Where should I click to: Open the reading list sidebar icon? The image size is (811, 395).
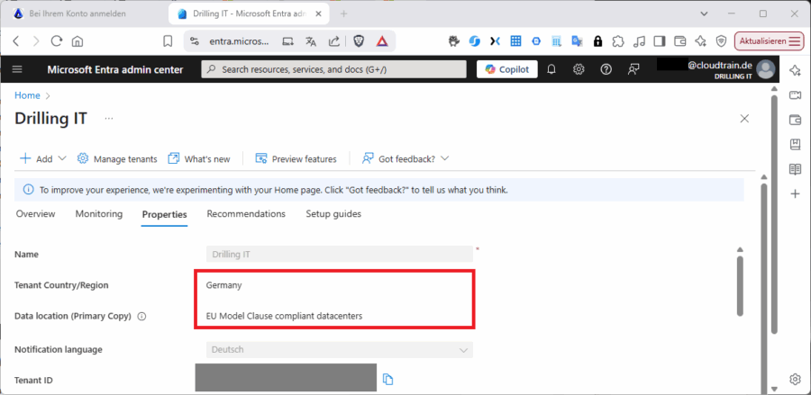coord(795,169)
